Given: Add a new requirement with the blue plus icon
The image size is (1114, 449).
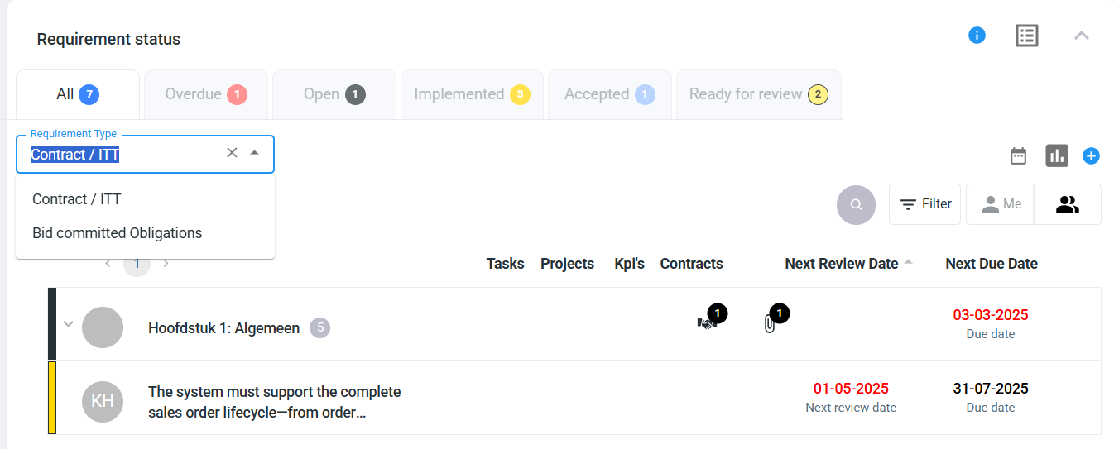Looking at the screenshot, I should [1091, 155].
